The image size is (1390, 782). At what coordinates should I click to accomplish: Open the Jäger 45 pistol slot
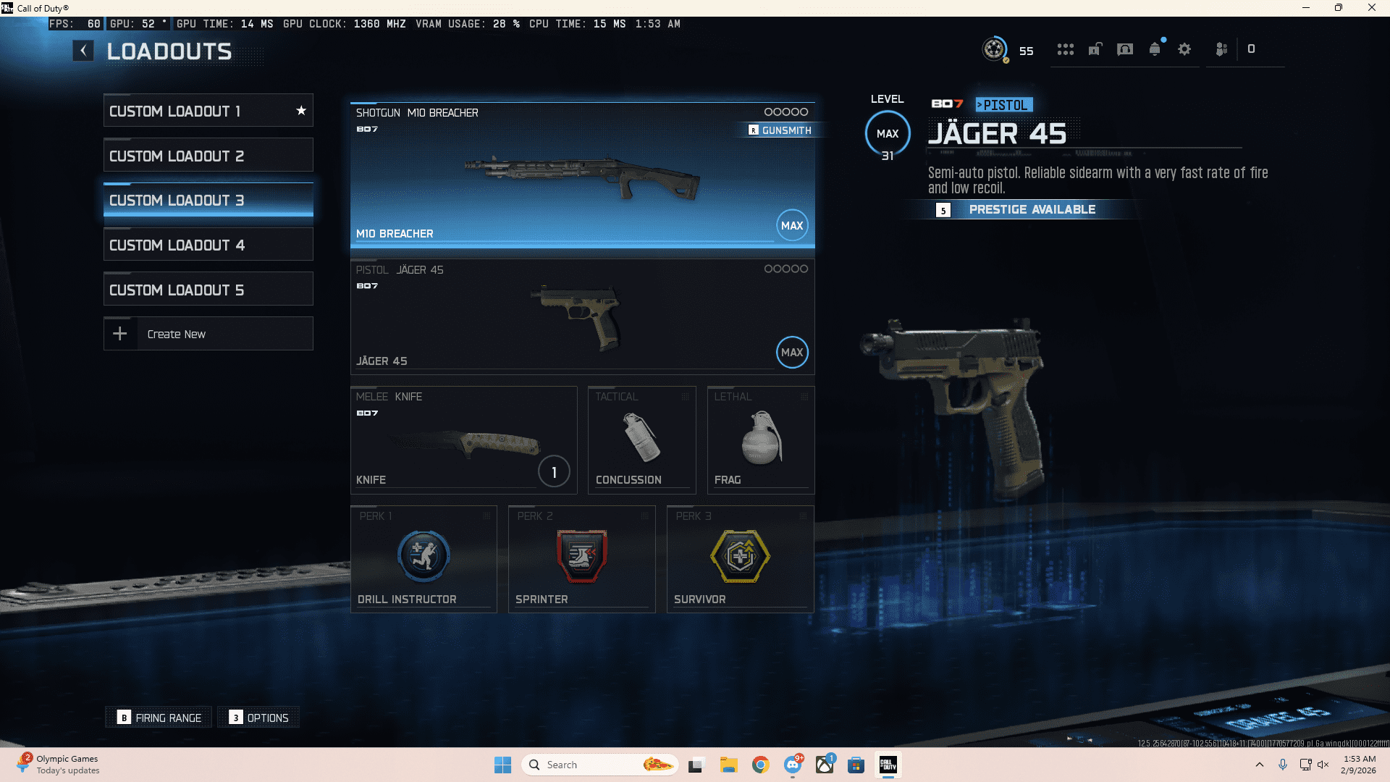(x=583, y=317)
